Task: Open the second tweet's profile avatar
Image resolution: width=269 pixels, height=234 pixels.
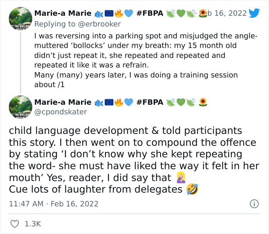Action: (20, 107)
